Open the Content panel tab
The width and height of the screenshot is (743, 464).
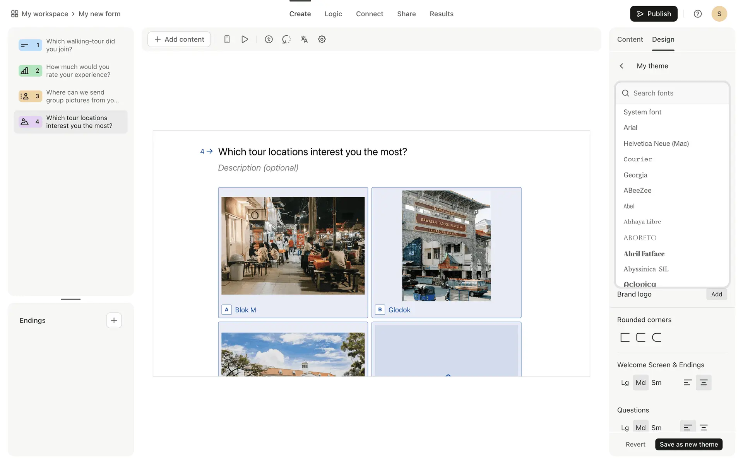(630, 39)
